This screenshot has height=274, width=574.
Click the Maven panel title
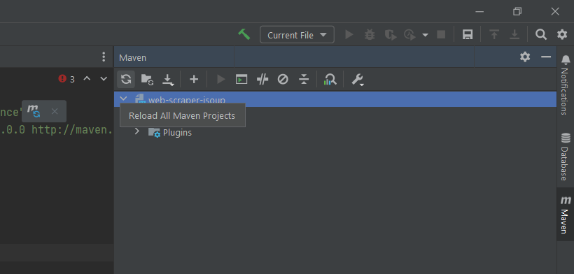coord(132,58)
